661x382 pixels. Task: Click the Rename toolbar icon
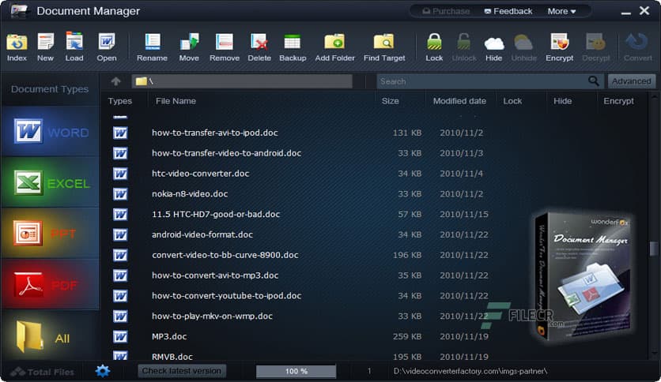152,42
